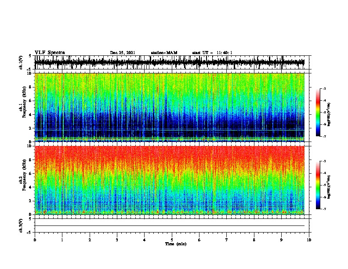Click the time axis tick label "2"
The width and height of the screenshot is (348, 269).
point(90,240)
